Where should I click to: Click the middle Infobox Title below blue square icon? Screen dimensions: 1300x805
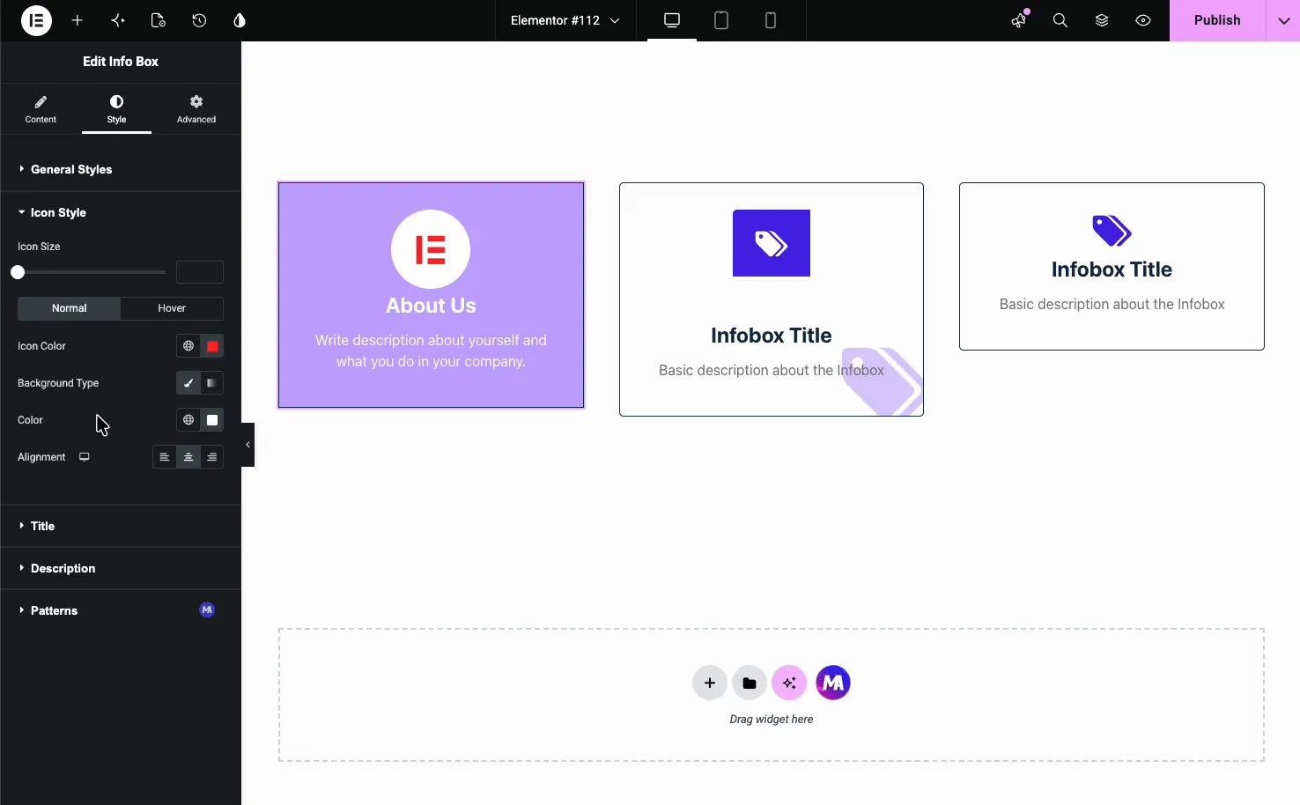pyautogui.click(x=772, y=336)
